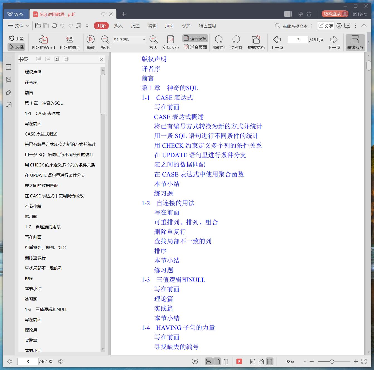The width and height of the screenshot is (374, 370).
Task: Open the 批注 ribbon tab
Action: (x=135, y=26)
